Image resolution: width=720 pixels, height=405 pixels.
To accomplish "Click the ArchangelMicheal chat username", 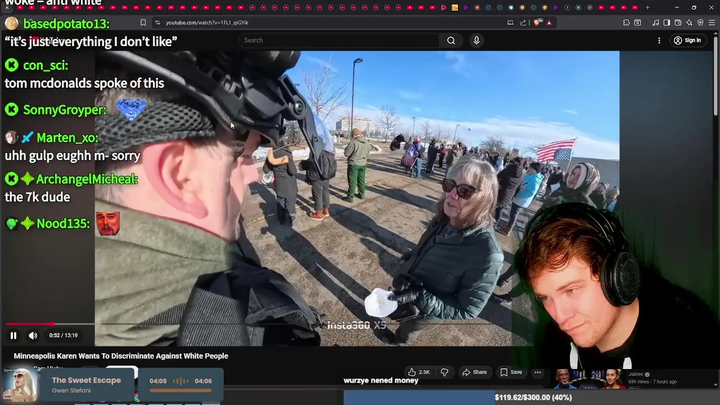I will click(x=87, y=179).
